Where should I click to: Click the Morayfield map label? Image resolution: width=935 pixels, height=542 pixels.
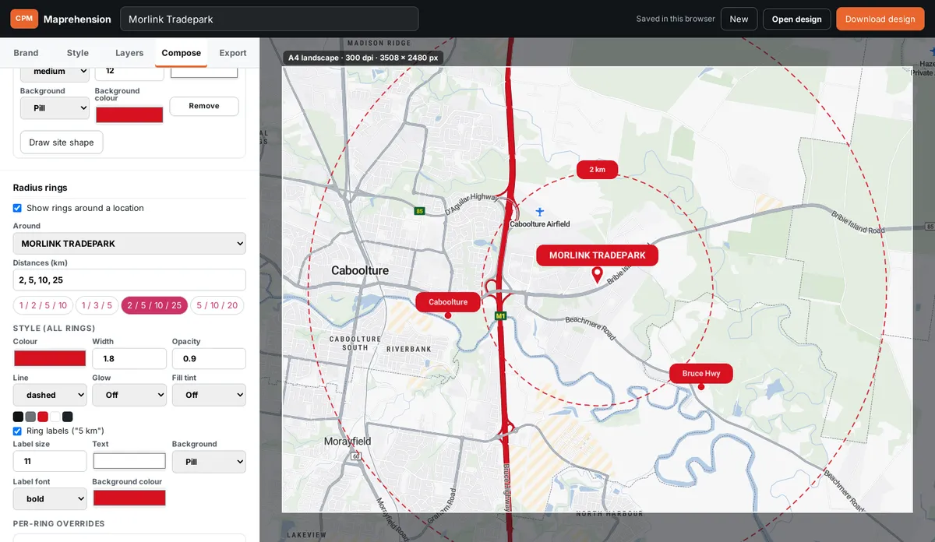pos(348,442)
